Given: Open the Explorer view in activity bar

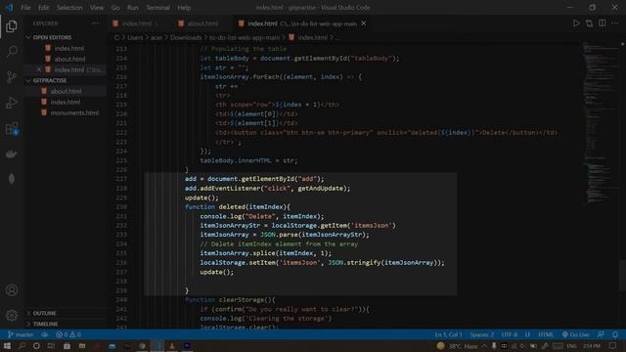Looking at the screenshot, I should point(12,26).
